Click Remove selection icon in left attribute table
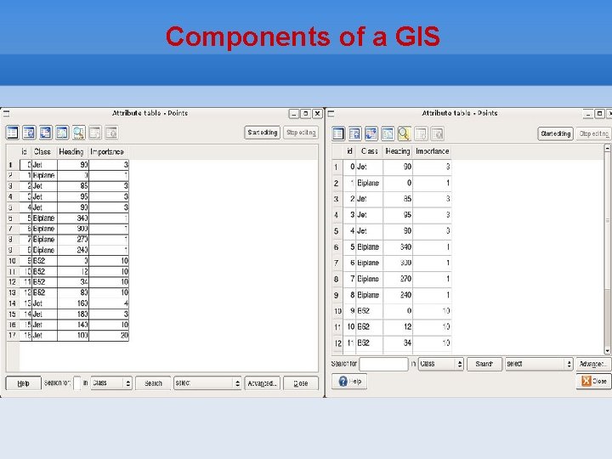The image size is (612, 459). pos(12,133)
